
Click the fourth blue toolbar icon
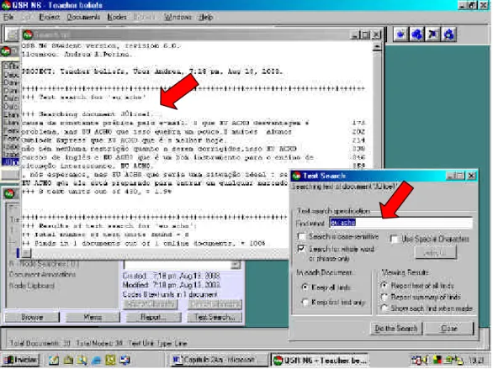click(449, 34)
